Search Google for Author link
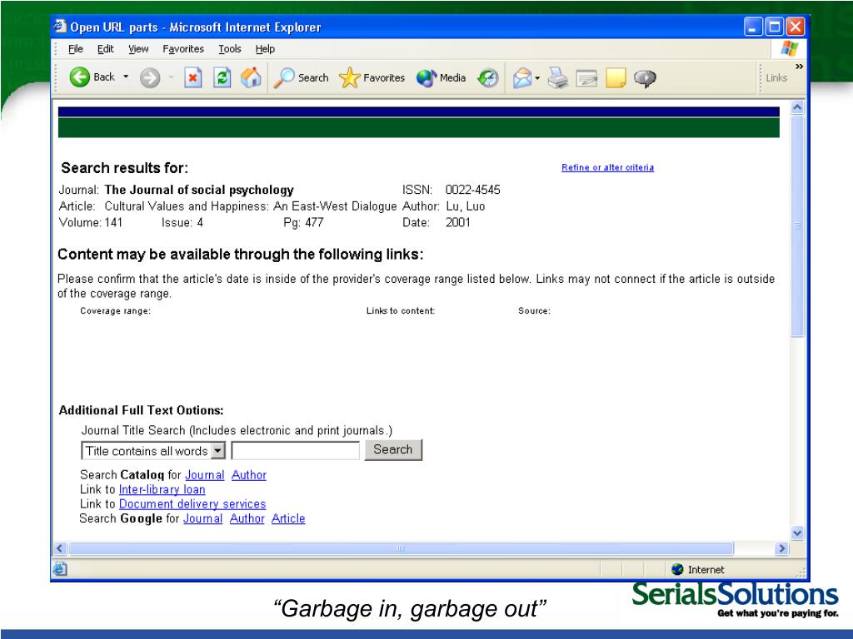Screen dimensions: 853x639 247,518
